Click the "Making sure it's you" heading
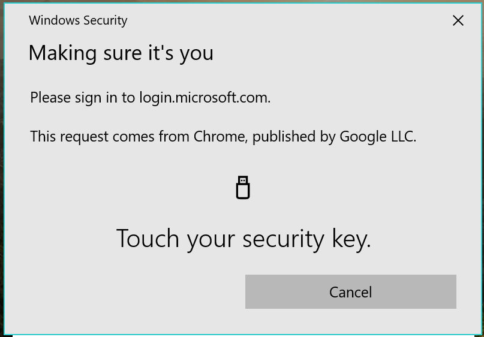The height and width of the screenshot is (337, 484). pos(121,53)
